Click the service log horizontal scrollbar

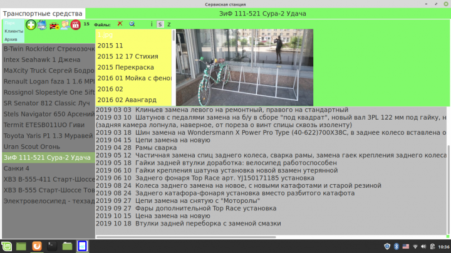coord(186,237)
